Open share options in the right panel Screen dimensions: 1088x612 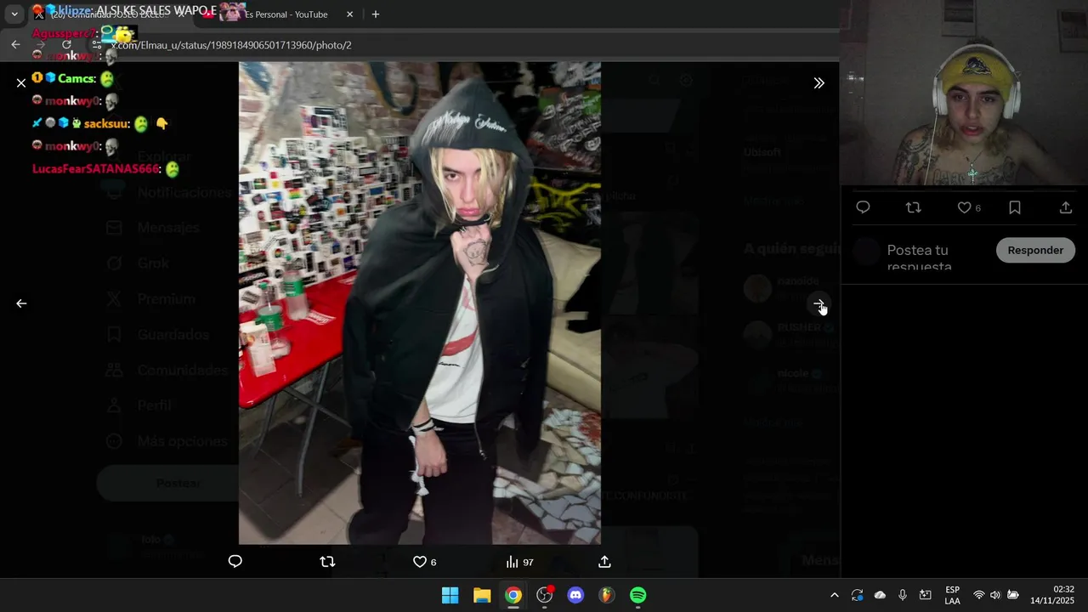coord(1066,207)
